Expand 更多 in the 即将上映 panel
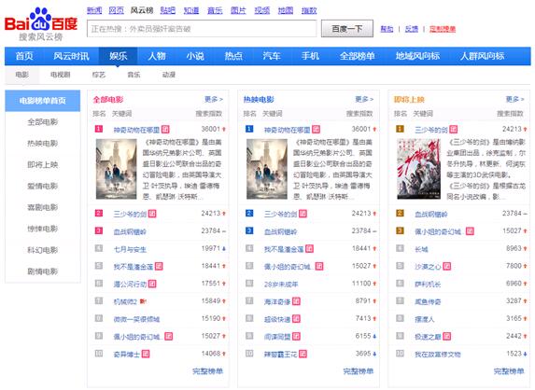Image resolution: width=535 pixels, height=390 pixels. 514,99
